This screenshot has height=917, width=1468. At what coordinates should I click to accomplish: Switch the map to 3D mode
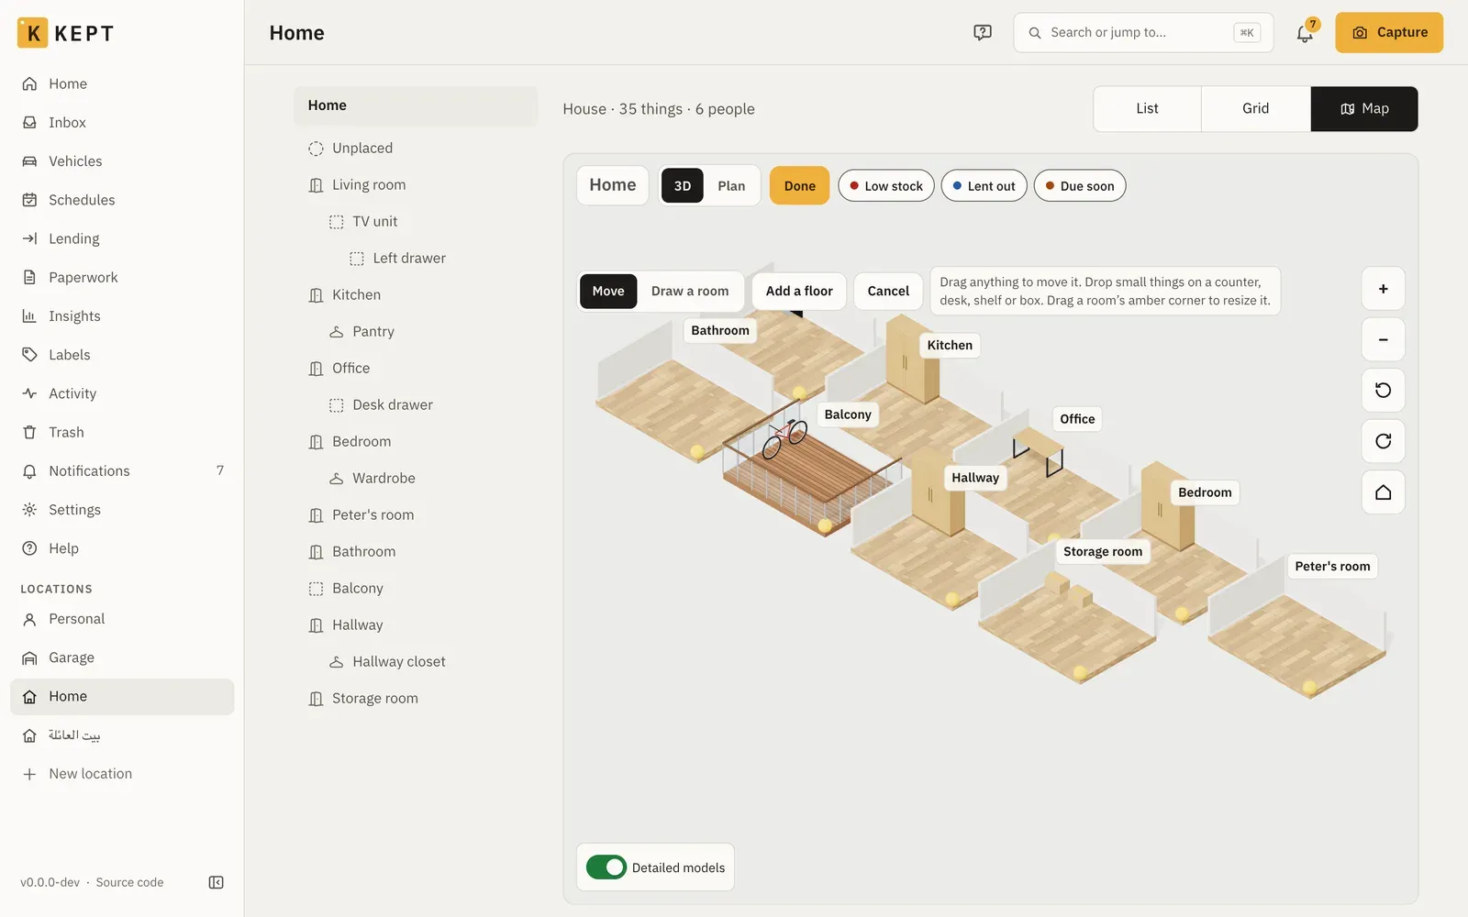(683, 186)
